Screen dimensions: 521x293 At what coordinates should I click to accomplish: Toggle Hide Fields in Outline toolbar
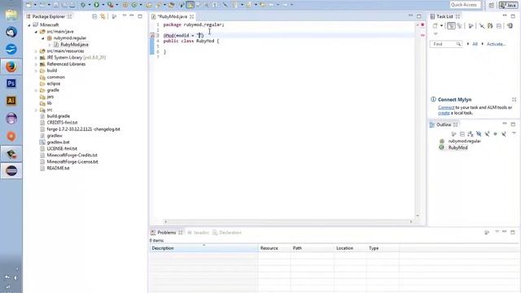pos(479,133)
